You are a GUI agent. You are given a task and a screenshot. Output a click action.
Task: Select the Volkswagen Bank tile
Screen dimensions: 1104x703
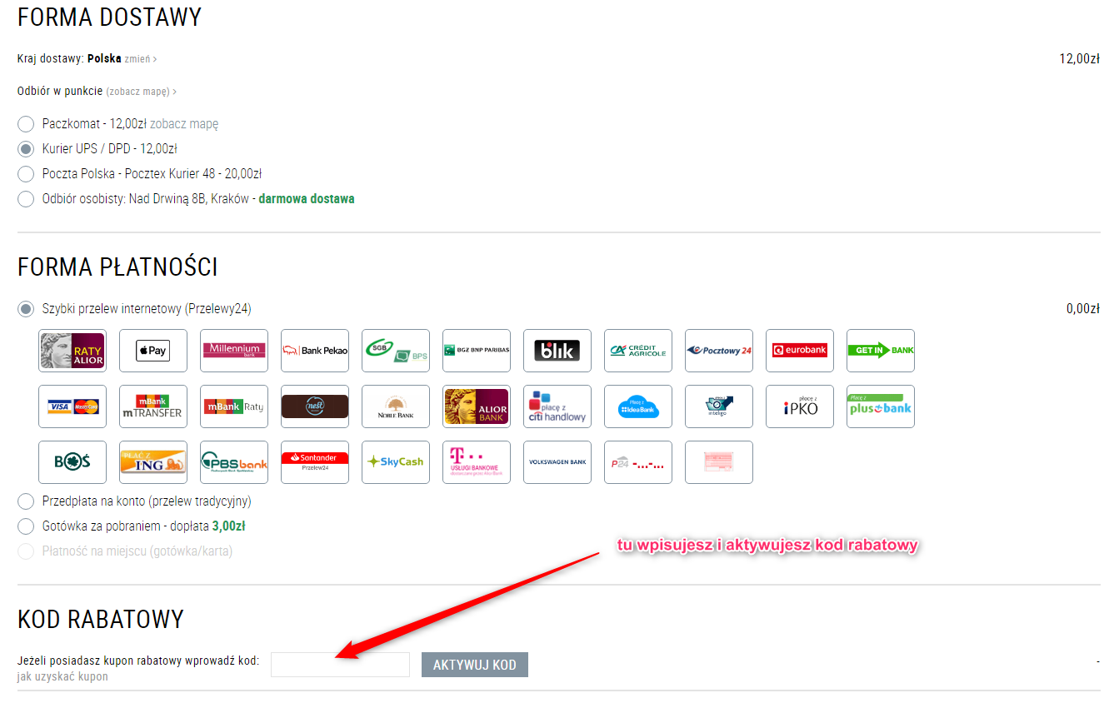(557, 462)
